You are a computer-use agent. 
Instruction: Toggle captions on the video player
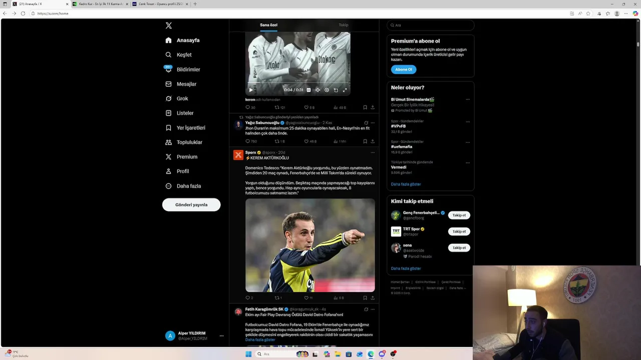coord(308,90)
